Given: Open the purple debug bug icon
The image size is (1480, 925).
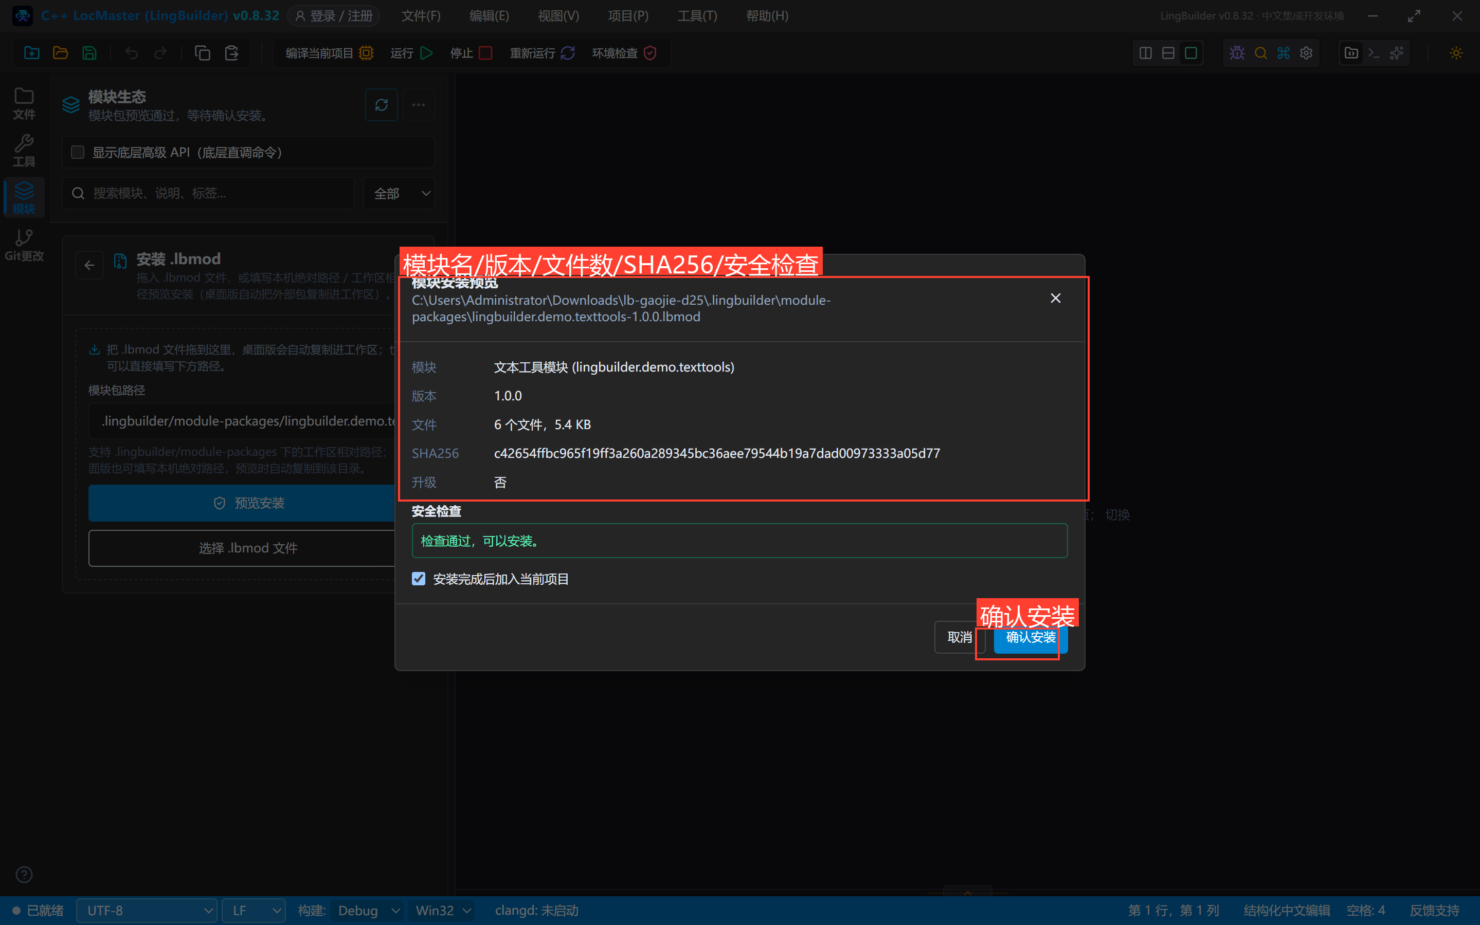Looking at the screenshot, I should click(1237, 53).
